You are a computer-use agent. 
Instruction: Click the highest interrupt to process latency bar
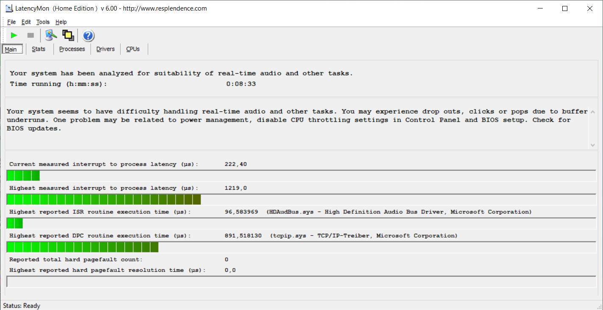coord(301,199)
